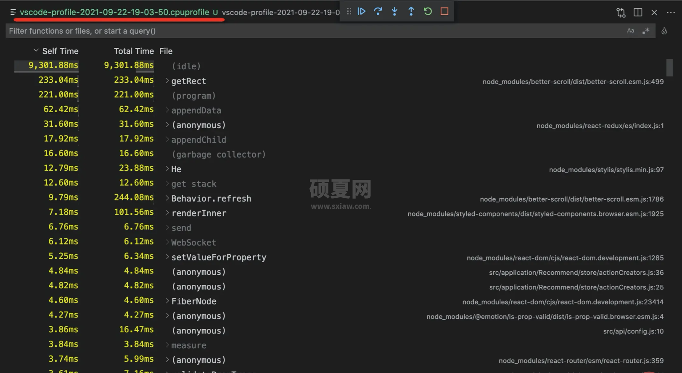Open is-prop-valid.browser.esm.js:4 link

point(545,317)
